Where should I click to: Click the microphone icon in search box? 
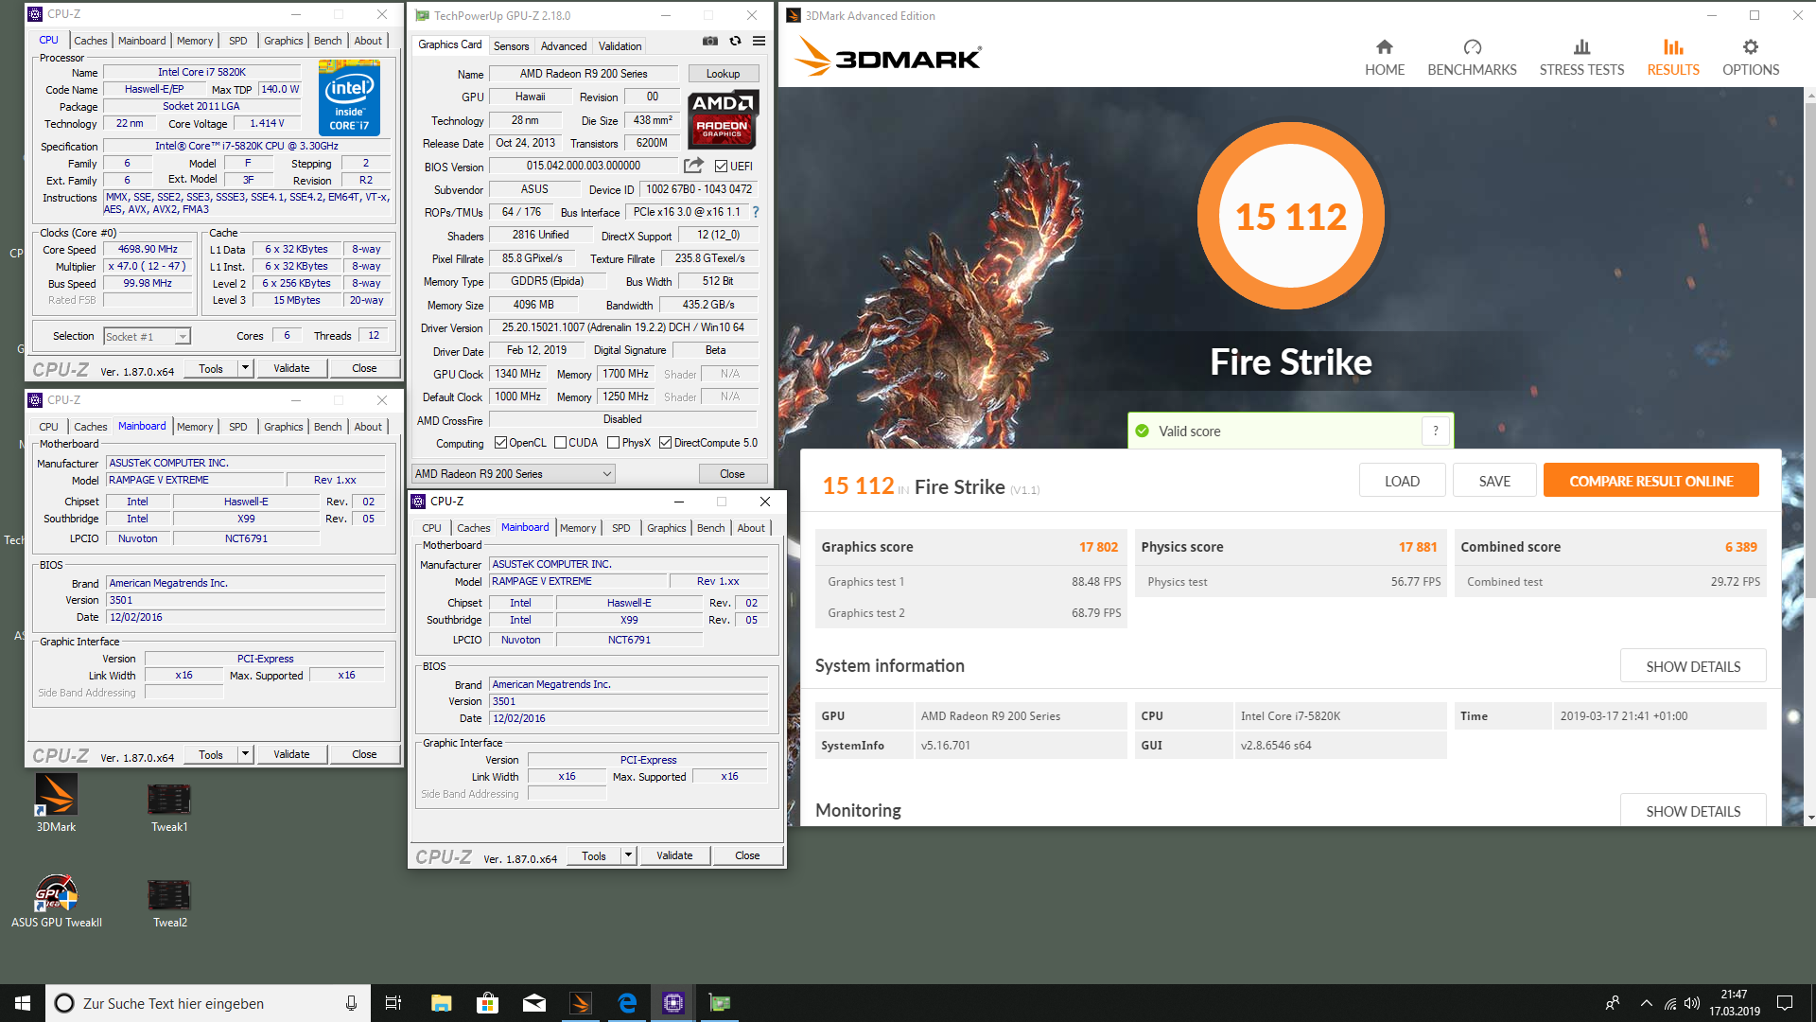tap(351, 1003)
